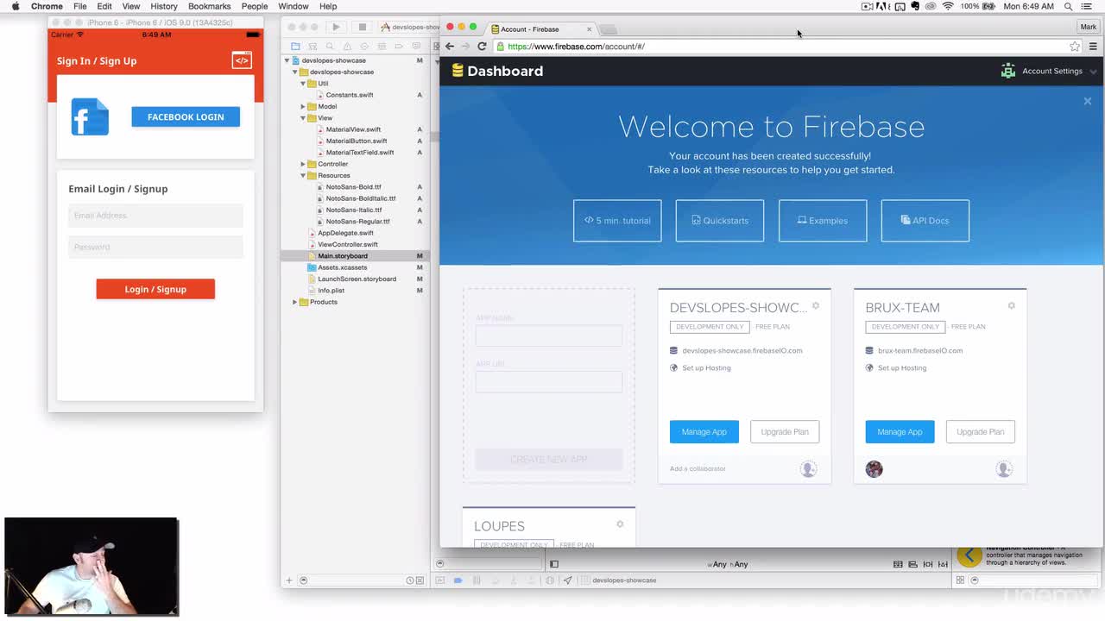Open settings gear on BRUX-TEAM card

[x=1011, y=305]
